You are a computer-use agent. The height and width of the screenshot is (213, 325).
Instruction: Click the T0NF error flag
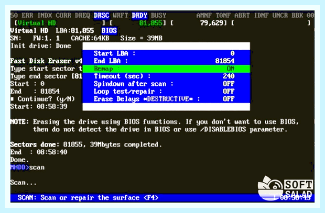coord(223,15)
